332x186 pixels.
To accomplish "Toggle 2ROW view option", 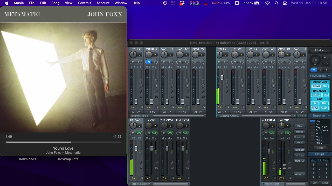I will click(315, 108).
